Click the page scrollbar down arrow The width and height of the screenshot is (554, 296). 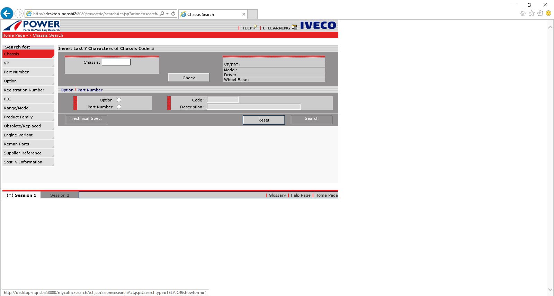tap(550, 289)
